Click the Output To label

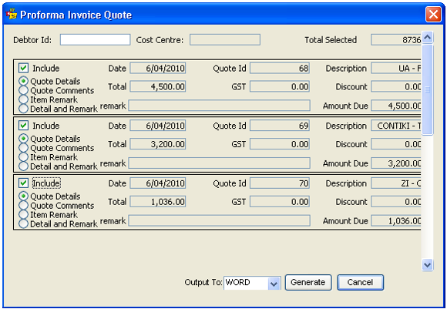coord(203,283)
